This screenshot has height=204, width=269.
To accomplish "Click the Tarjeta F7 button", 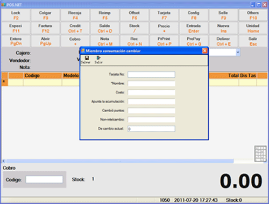I will [164, 15].
